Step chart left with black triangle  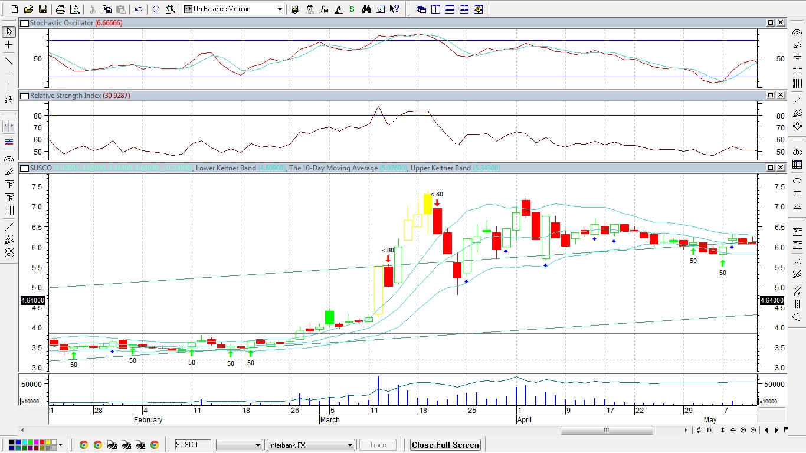coord(766,430)
